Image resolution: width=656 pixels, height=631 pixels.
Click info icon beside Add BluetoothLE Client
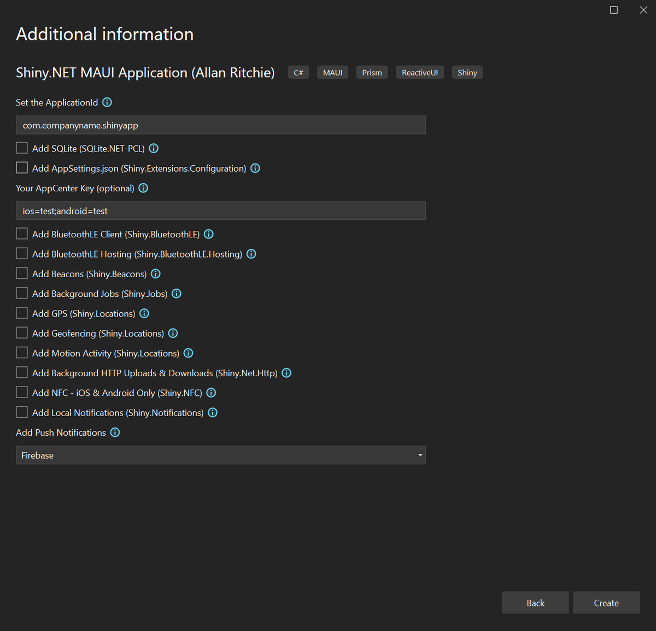pyautogui.click(x=209, y=234)
